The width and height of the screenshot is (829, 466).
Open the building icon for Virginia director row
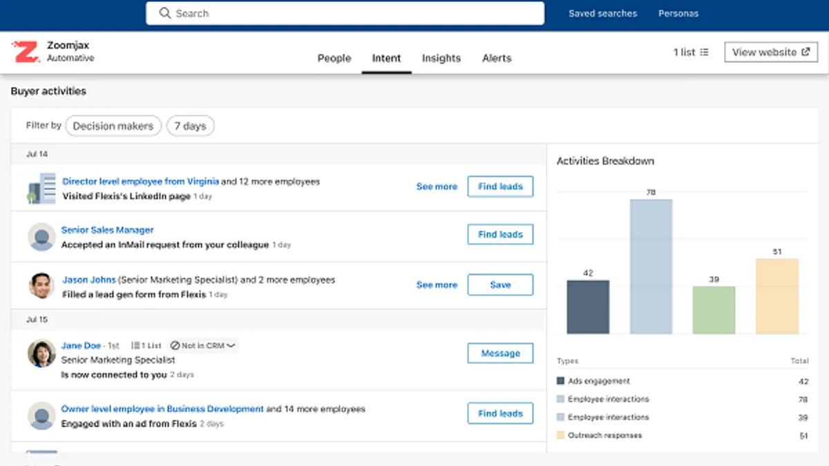41,188
